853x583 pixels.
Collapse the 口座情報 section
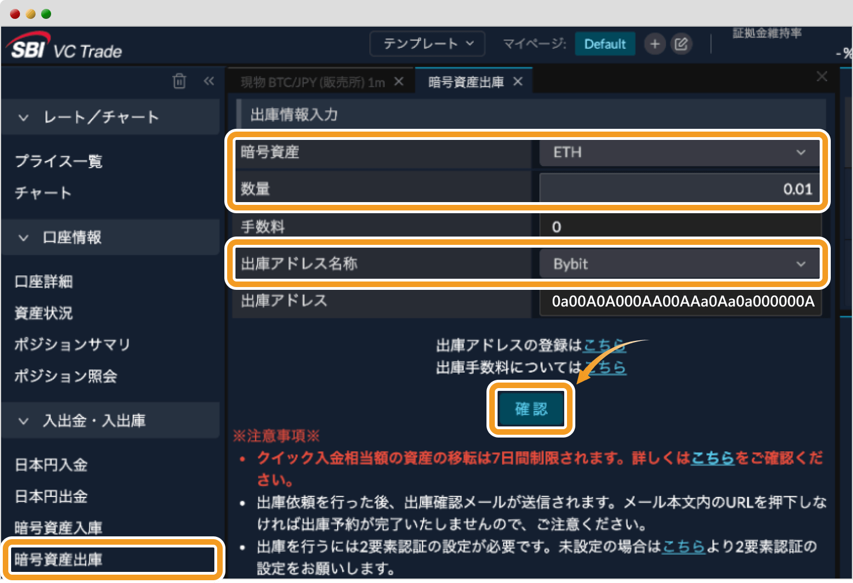click(x=111, y=238)
